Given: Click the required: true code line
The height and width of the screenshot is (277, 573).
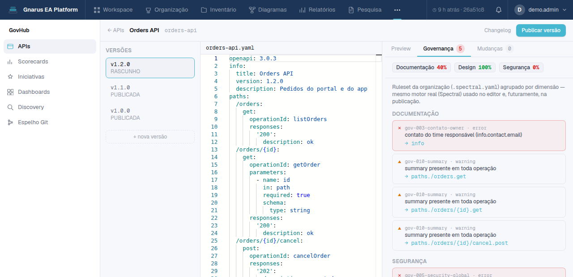Looking at the screenshot, I should click(286, 195).
